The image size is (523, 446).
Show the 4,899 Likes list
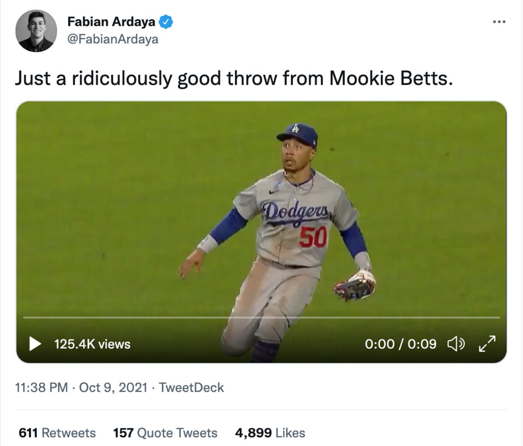[270, 433]
